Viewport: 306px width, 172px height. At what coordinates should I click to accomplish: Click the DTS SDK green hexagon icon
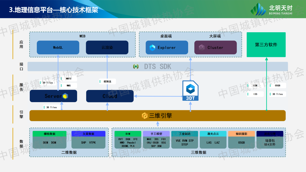tap(136, 66)
